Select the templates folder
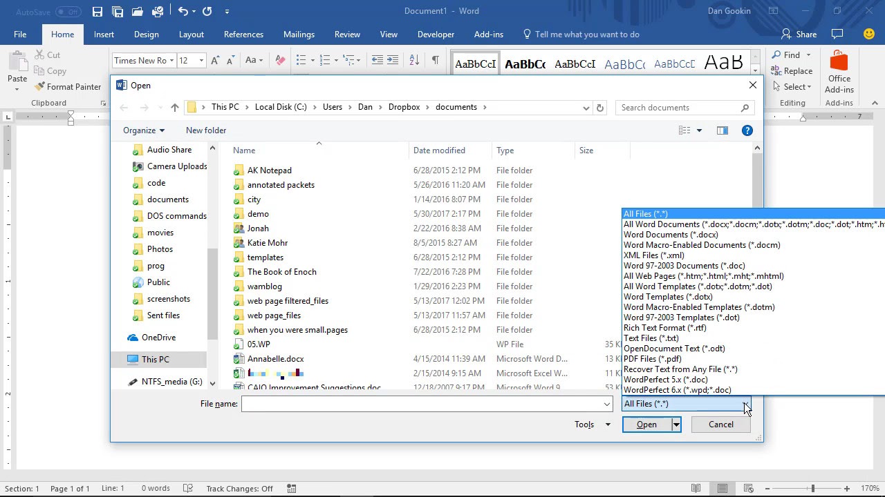The height and width of the screenshot is (497, 885). point(265,257)
